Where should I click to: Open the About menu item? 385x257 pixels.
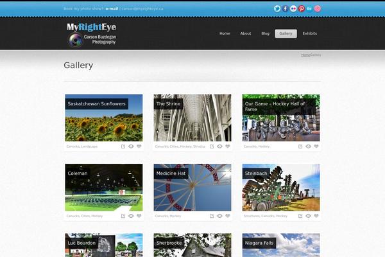[246, 33]
